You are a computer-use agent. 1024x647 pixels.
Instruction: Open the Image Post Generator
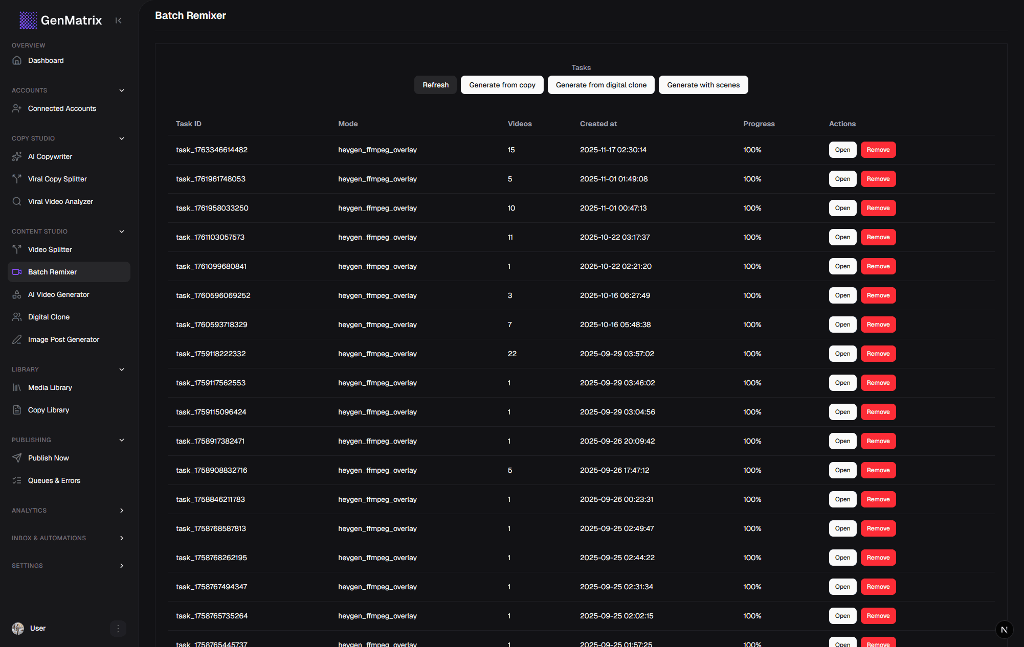point(63,339)
